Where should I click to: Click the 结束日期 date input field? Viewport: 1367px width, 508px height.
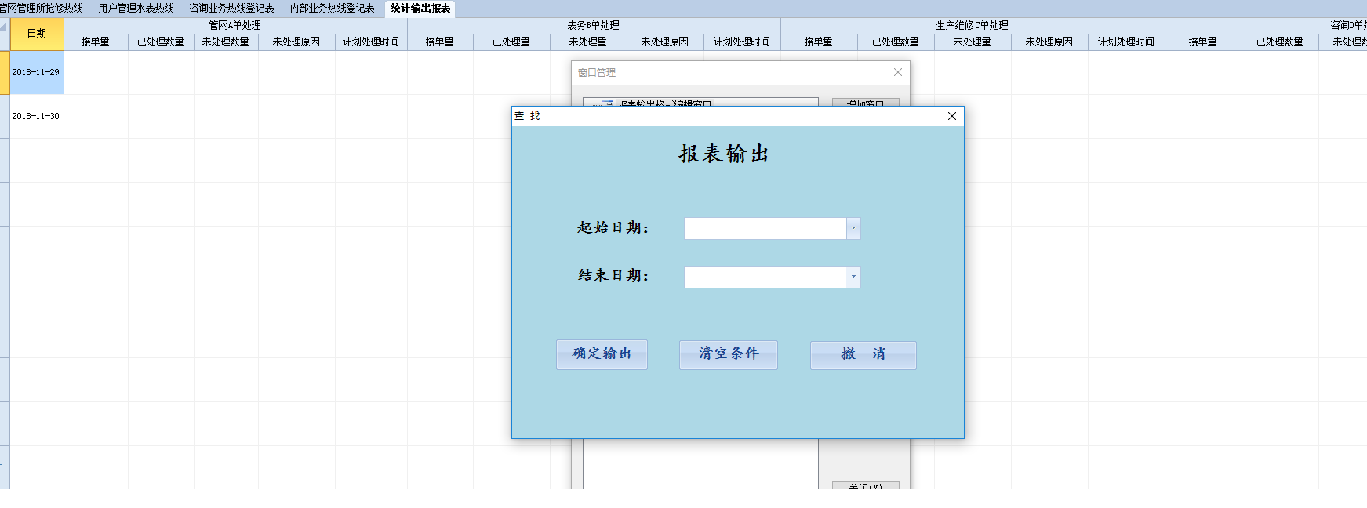tap(765, 277)
